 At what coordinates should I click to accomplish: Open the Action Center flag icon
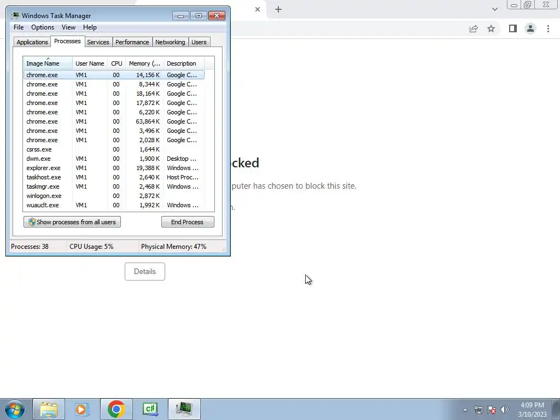click(x=492, y=410)
